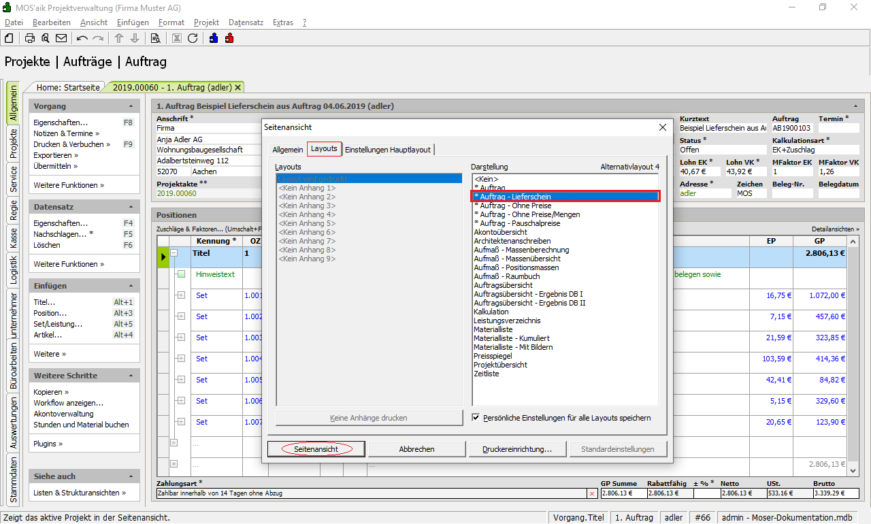Click the new document toolbar icon
The width and height of the screenshot is (871, 524).
point(10,38)
